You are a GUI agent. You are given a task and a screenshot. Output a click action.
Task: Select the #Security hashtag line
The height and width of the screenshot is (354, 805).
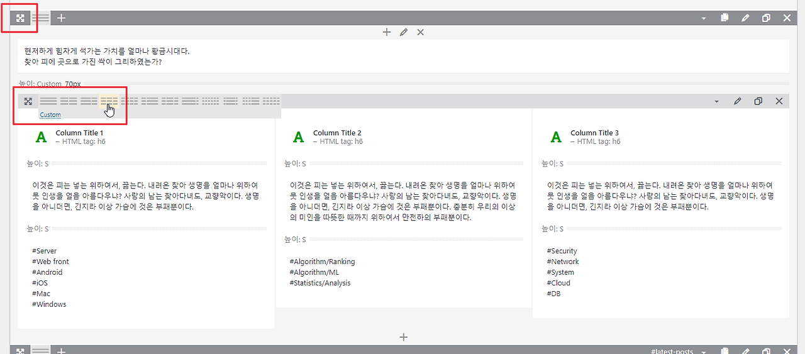pyautogui.click(x=562, y=251)
